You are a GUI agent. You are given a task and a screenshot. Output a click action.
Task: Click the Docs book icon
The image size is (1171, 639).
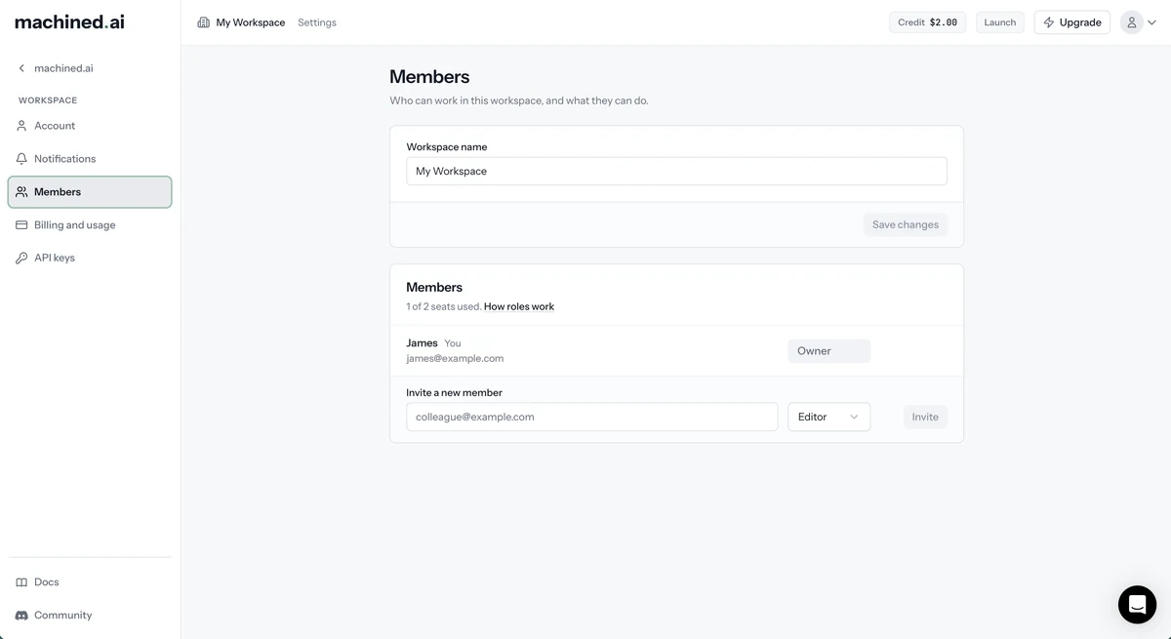(x=21, y=582)
